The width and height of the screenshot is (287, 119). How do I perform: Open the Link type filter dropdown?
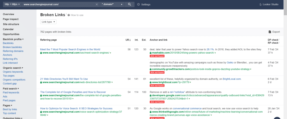tap(48, 22)
